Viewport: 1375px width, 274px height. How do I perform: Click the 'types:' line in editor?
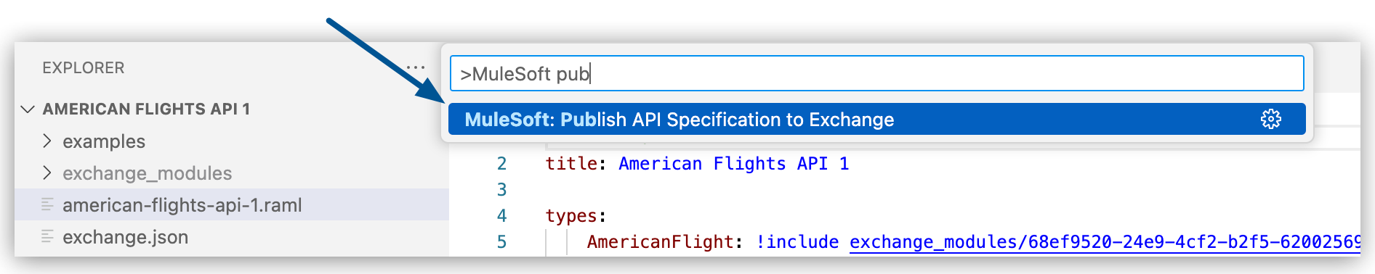point(576,216)
